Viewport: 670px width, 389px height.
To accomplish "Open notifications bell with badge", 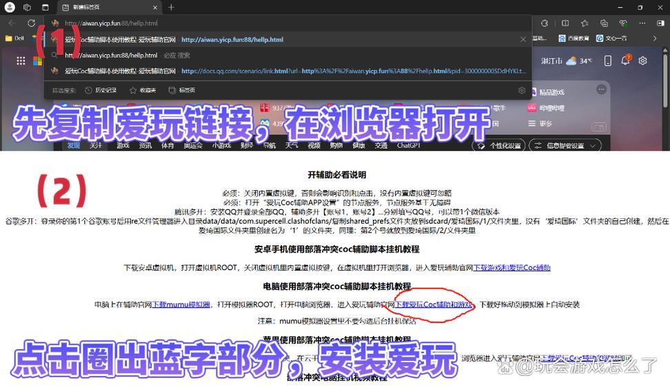I will 626,60.
